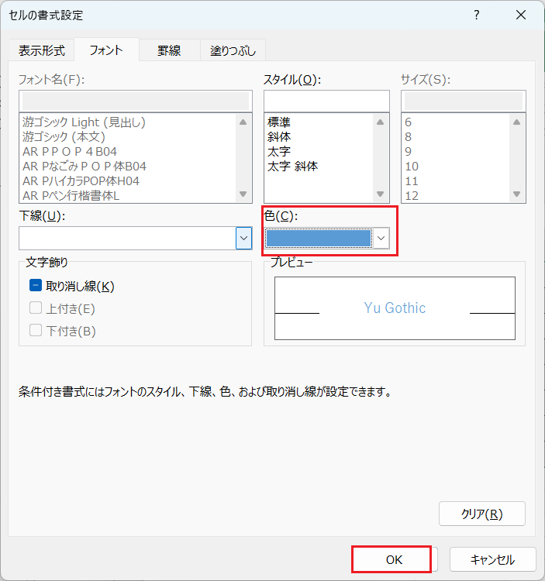This screenshot has height=581, width=545.
Task: Select 斜体 in the style list
Action: [279, 136]
